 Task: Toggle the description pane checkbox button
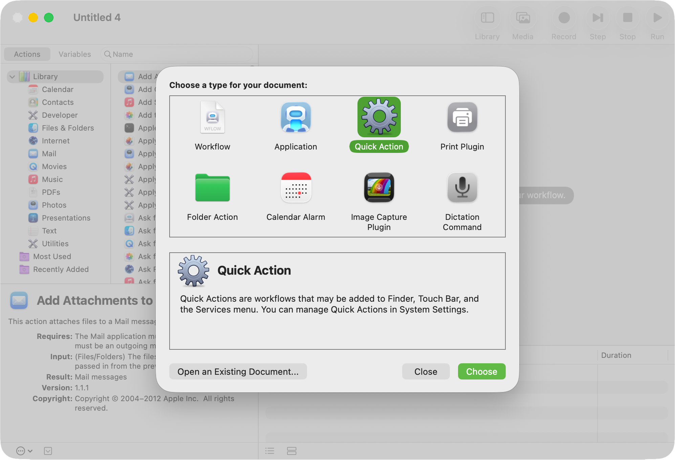48,451
